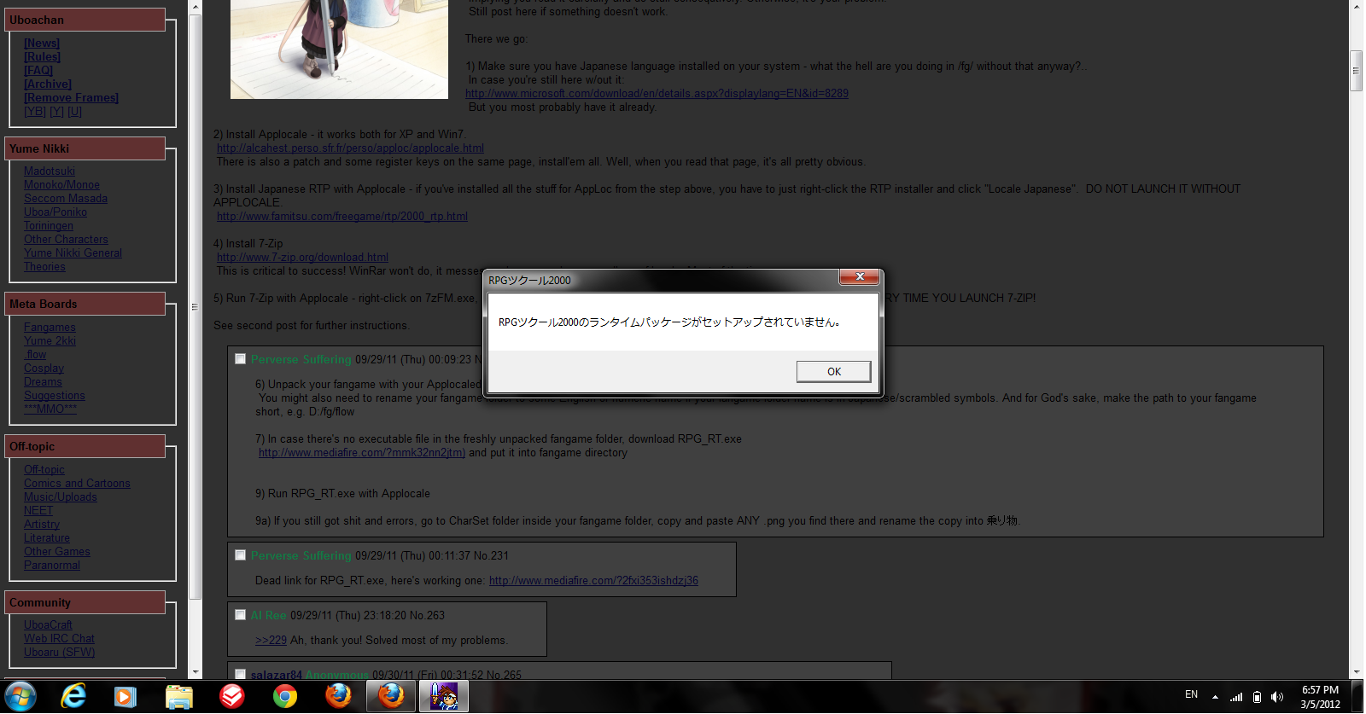Open the red checkmark app on taskbar
The width and height of the screenshot is (1366, 714).
click(x=231, y=697)
